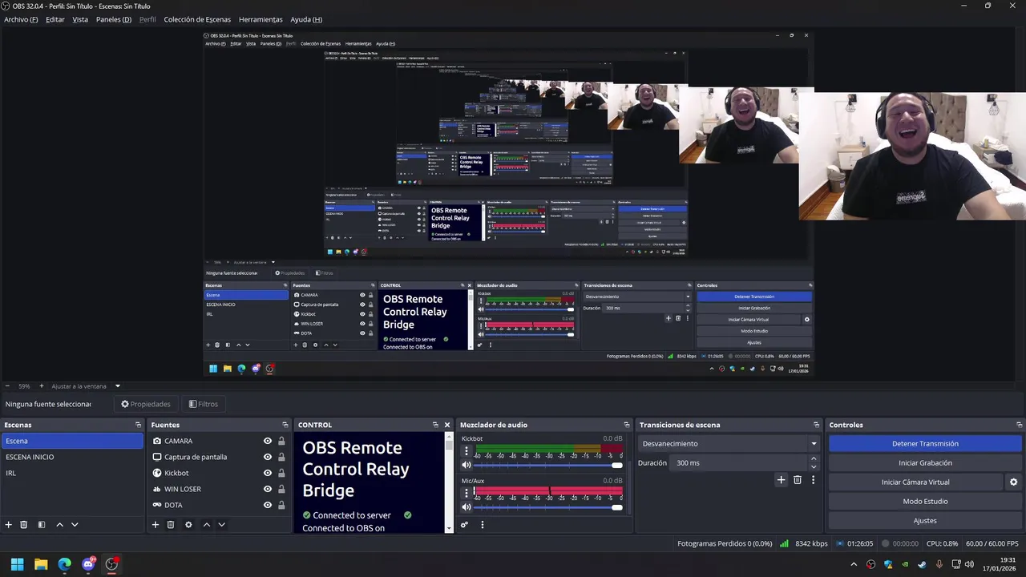Increase transition duration stepper up

click(x=814, y=459)
